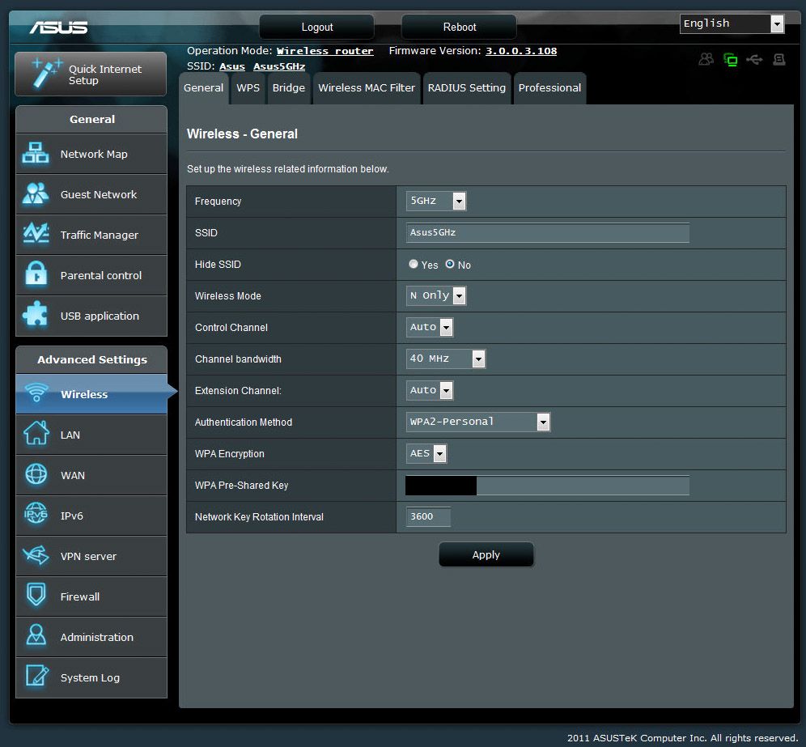The image size is (806, 747).
Task: Open the Wireless MAC Filter tab
Action: pos(366,88)
